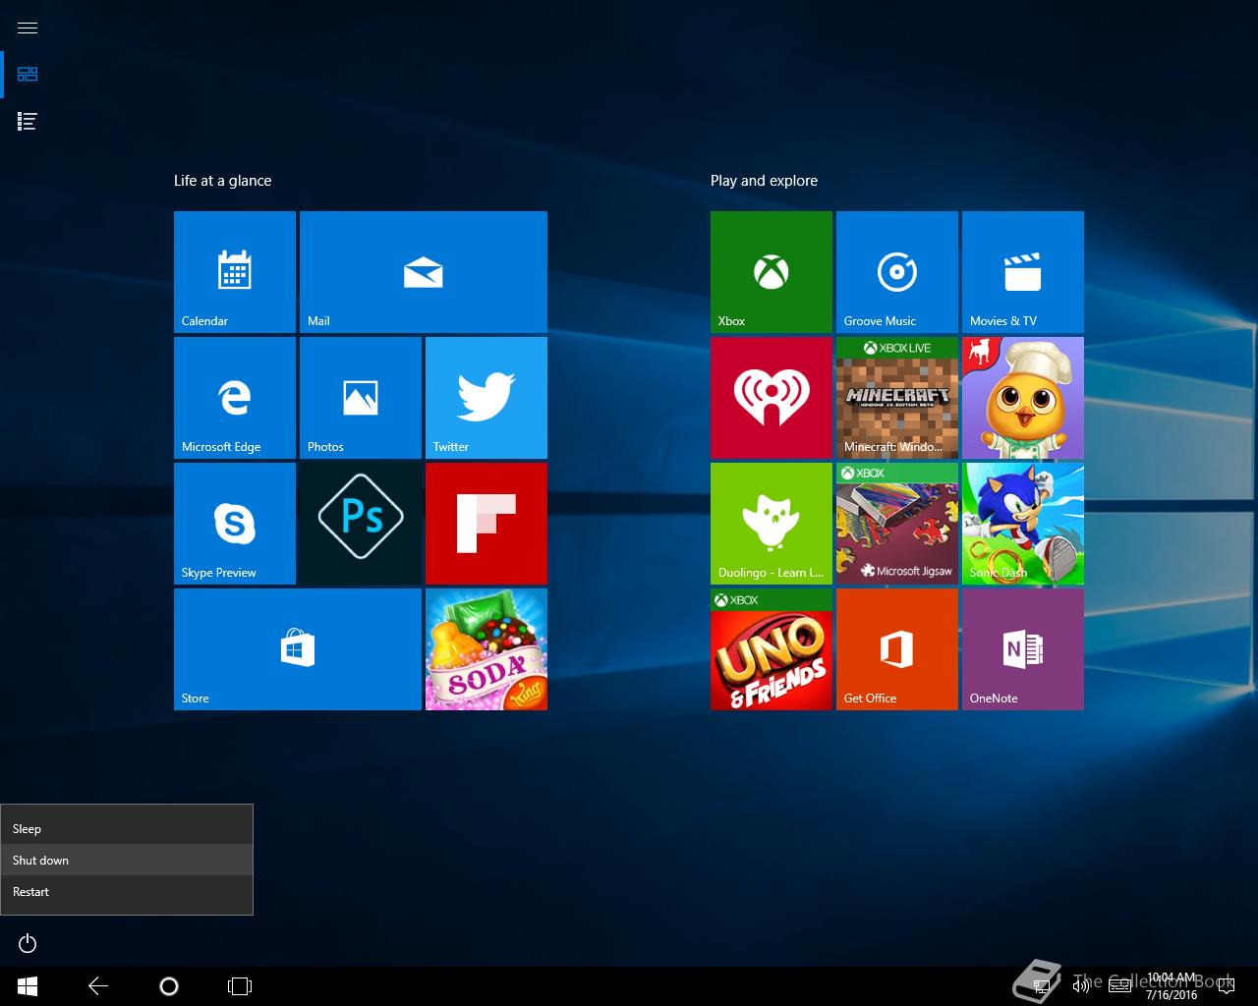Open the Mail tile

pyautogui.click(x=424, y=272)
